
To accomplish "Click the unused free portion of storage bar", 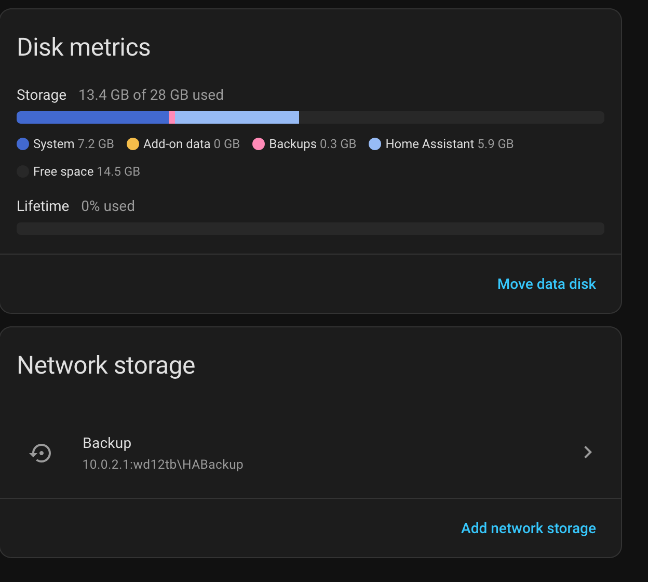I will 451,117.
